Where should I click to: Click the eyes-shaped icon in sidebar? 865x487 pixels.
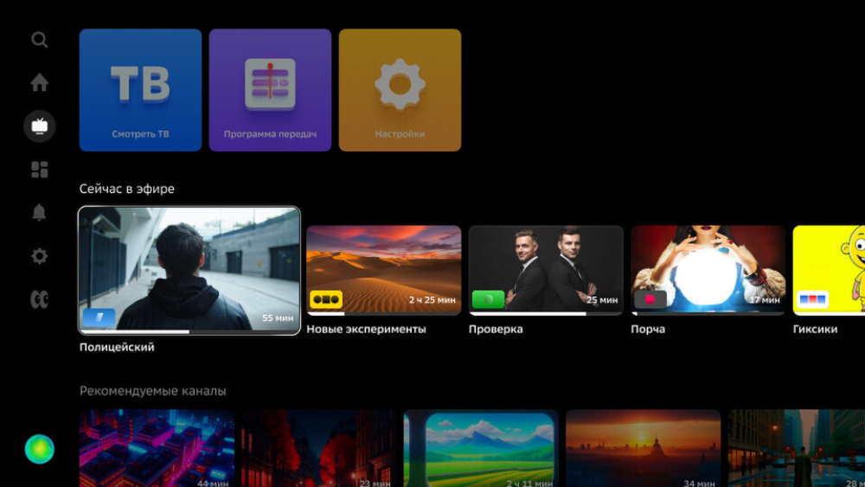[39, 299]
